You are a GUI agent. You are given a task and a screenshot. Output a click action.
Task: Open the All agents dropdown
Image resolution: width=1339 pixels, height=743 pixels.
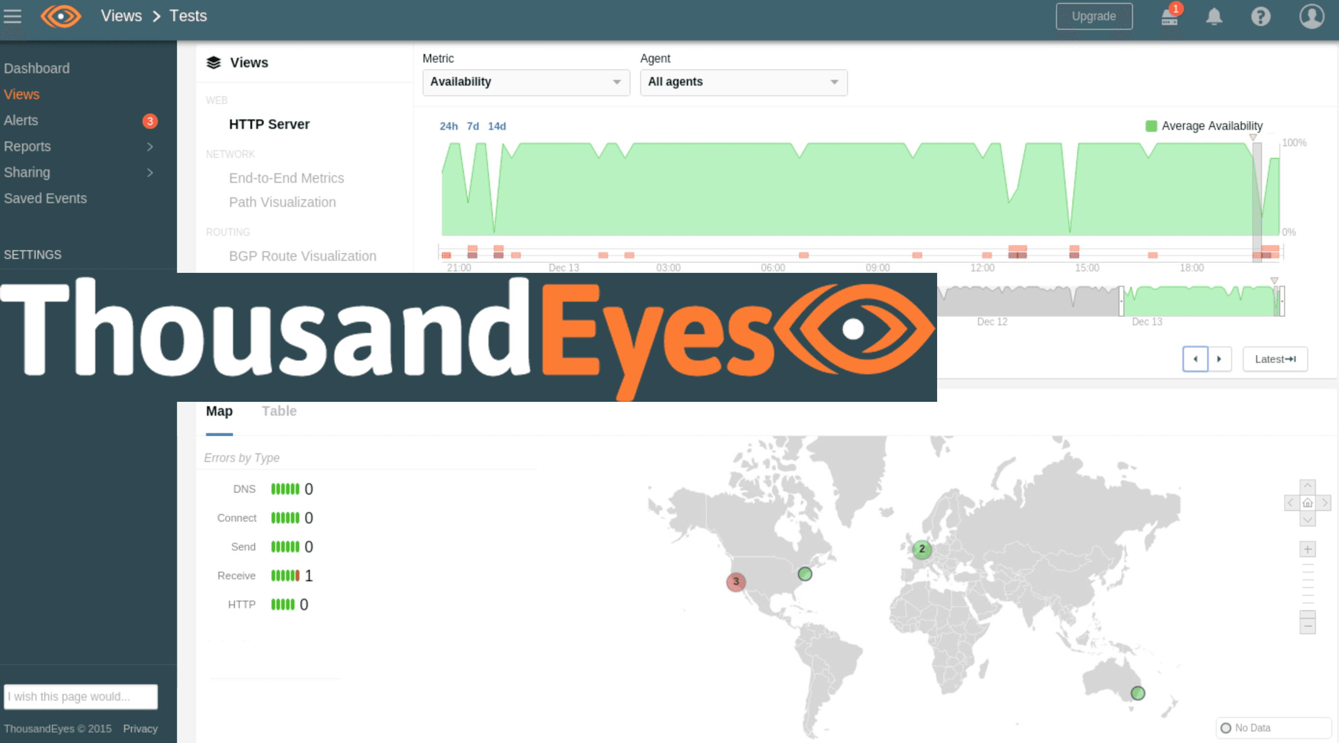[743, 82]
